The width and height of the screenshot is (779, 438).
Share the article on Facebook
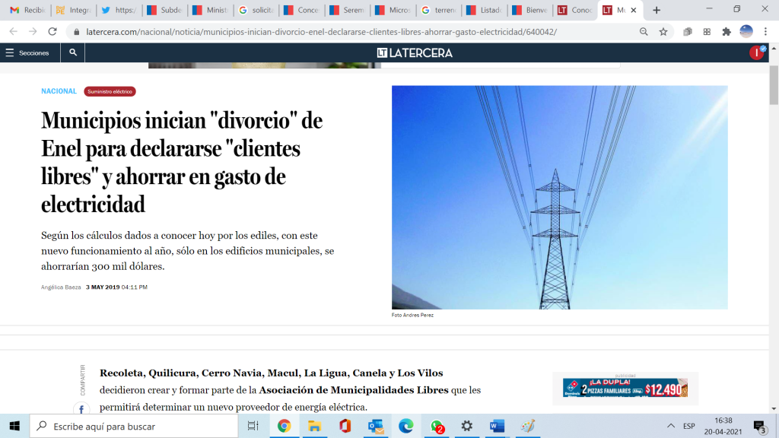pyautogui.click(x=81, y=409)
